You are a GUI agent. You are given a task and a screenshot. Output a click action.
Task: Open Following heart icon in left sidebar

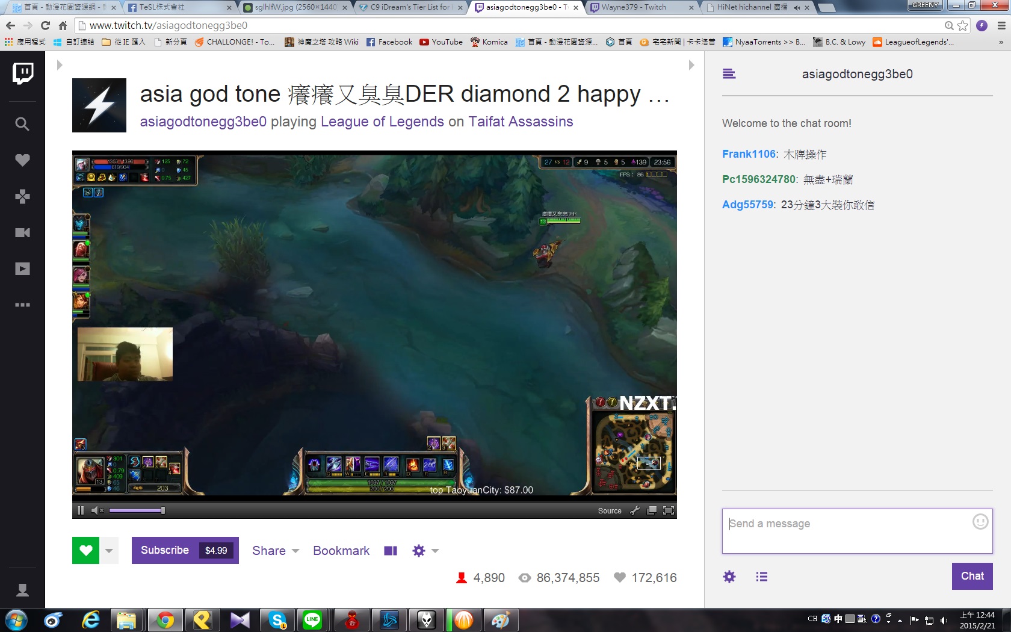point(22,160)
